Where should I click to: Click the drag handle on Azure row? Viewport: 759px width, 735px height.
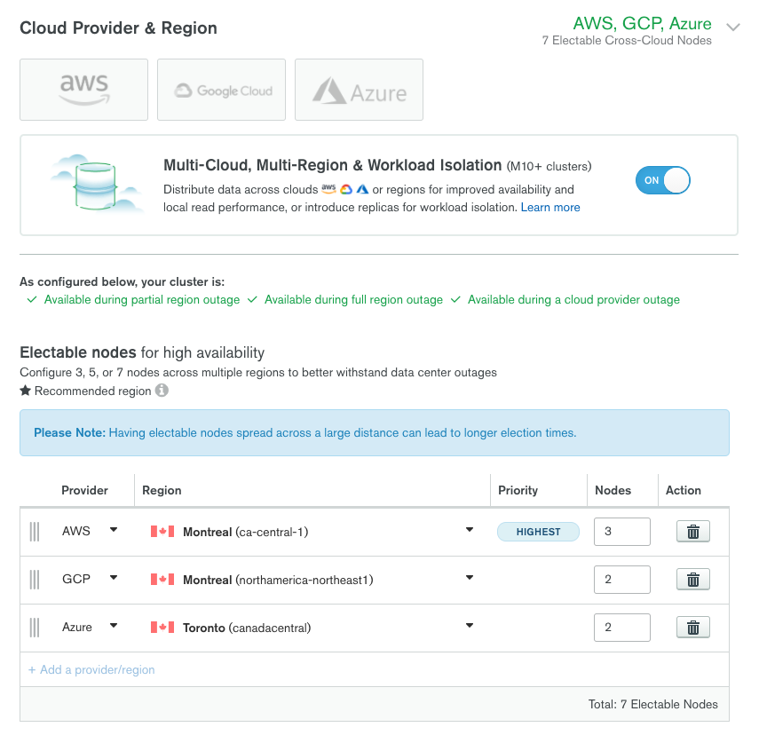35,628
